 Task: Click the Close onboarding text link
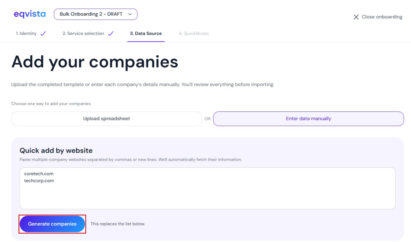pyautogui.click(x=382, y=17)
